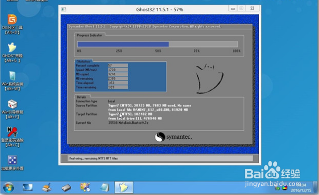Image resolution: width=319 pixels, height=195 pixels.
Task: Click the Ghost32 11.5.1 - 57% title bar
Action: coord(160,10)
